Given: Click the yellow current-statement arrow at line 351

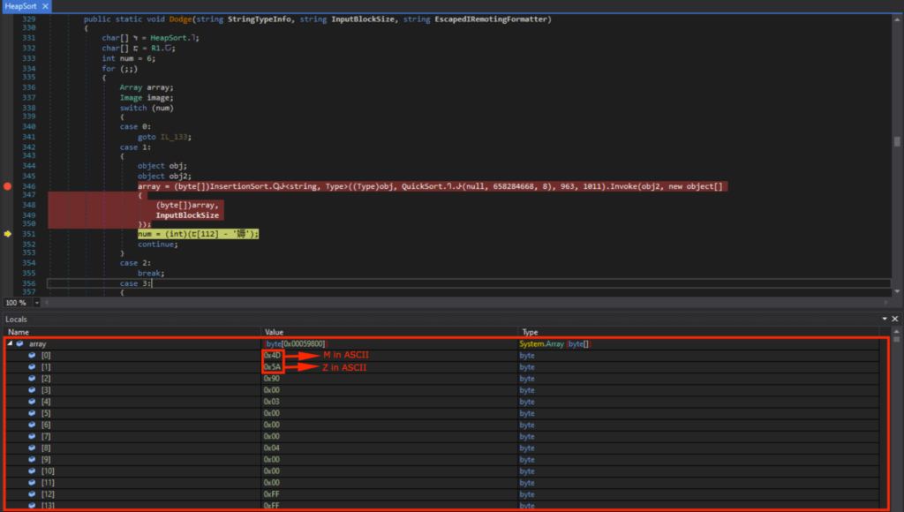Looking at the screenshot, I should point(8,234).
